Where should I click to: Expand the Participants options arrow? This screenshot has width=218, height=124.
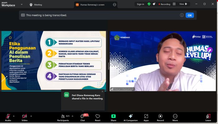(73, 116)
